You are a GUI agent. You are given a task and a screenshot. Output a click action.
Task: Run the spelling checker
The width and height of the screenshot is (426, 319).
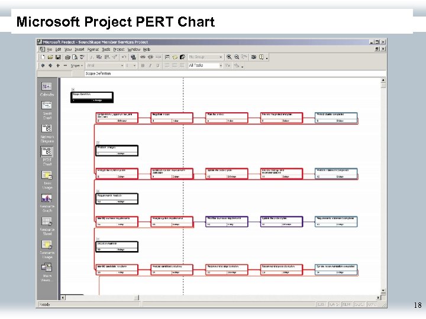click(82, 57)
